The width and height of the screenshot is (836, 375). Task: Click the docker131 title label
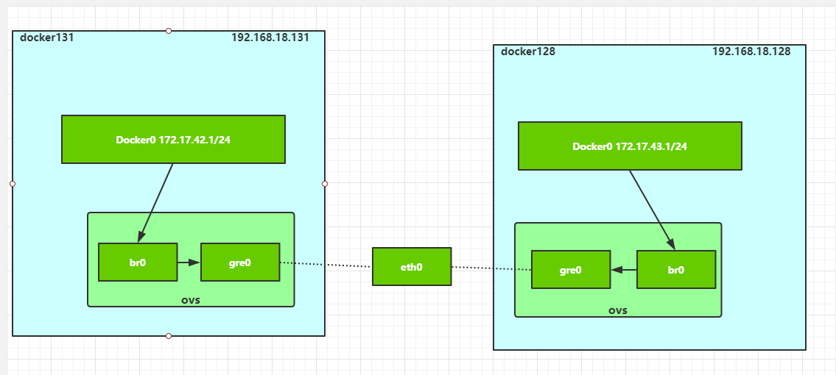coord(48,37)
